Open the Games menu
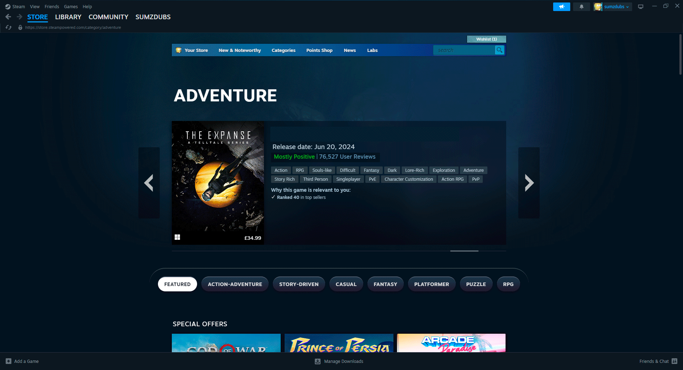 71,7
